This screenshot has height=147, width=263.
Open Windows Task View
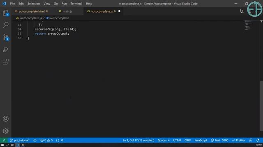pyautogui.click(x=12, y=145)
